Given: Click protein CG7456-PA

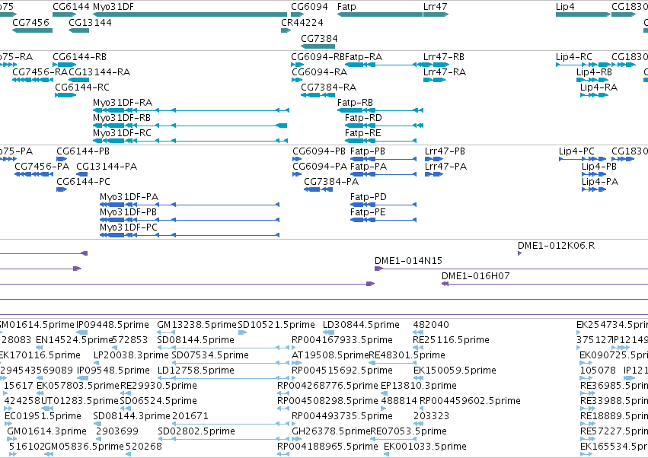Looking at the screenshot, I should coord(34,174).
